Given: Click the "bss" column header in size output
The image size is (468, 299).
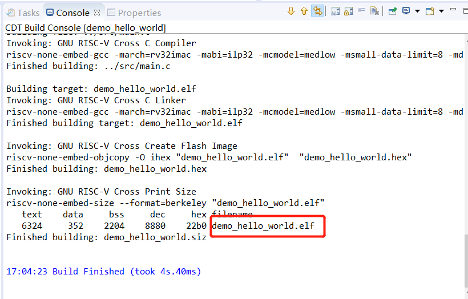Looking at the screenshot, I should pyautogui.click(x=116, y=215).
